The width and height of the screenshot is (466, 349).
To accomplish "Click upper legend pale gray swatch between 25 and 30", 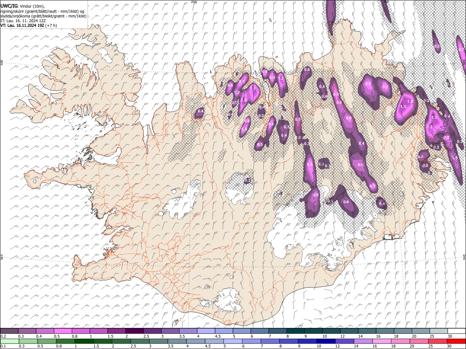I will coord(438,331).
